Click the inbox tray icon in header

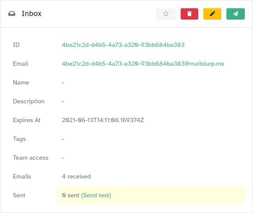click(12, 14)
